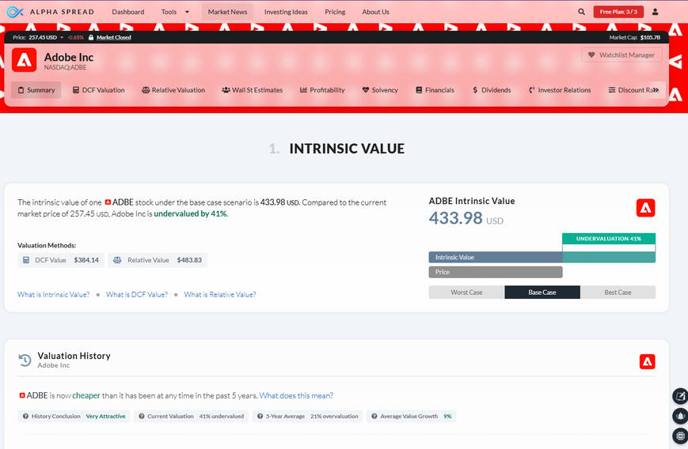Click the lock icon beside Market Closed
Viewport: 688px width, 449px height.
click(91, 38)
